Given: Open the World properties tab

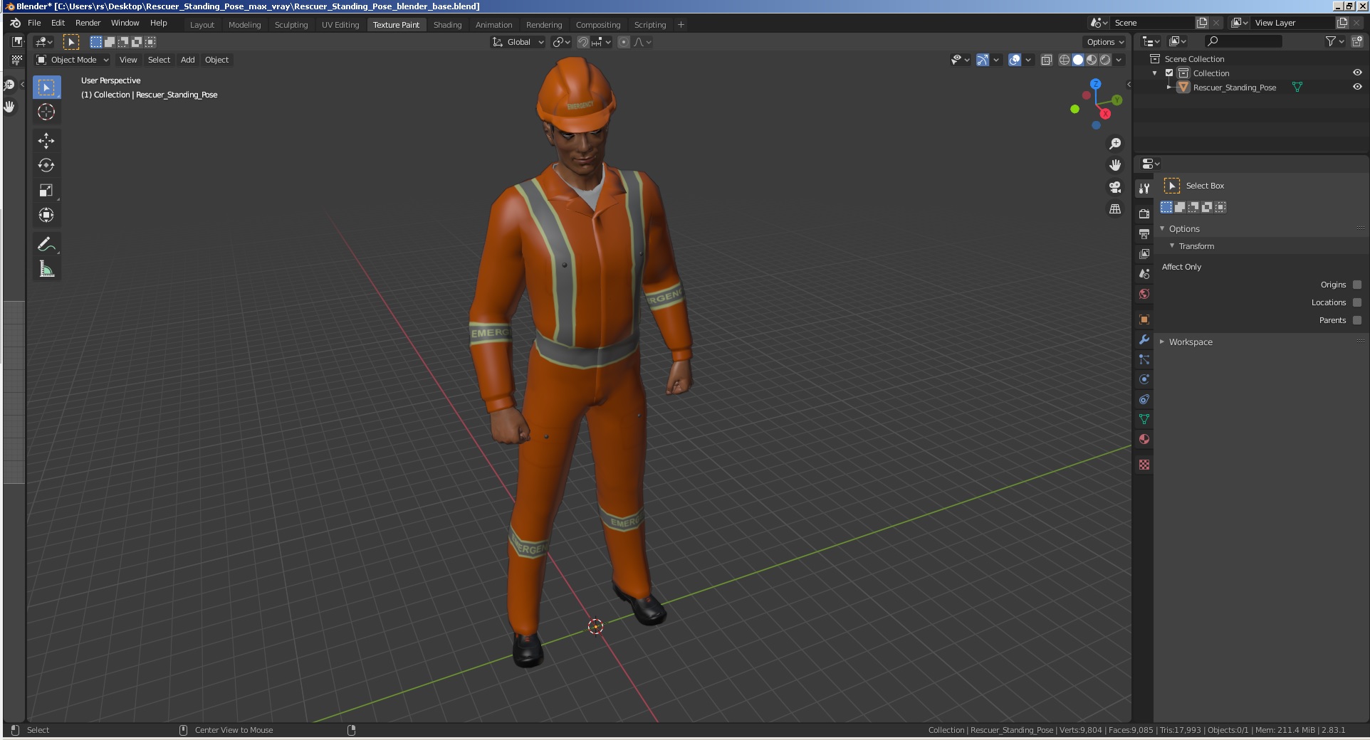Looking at the screenshot, I should [1144, 293].
